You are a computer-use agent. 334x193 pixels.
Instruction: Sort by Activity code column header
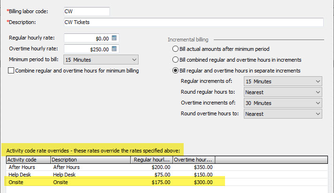click(29, 160)
